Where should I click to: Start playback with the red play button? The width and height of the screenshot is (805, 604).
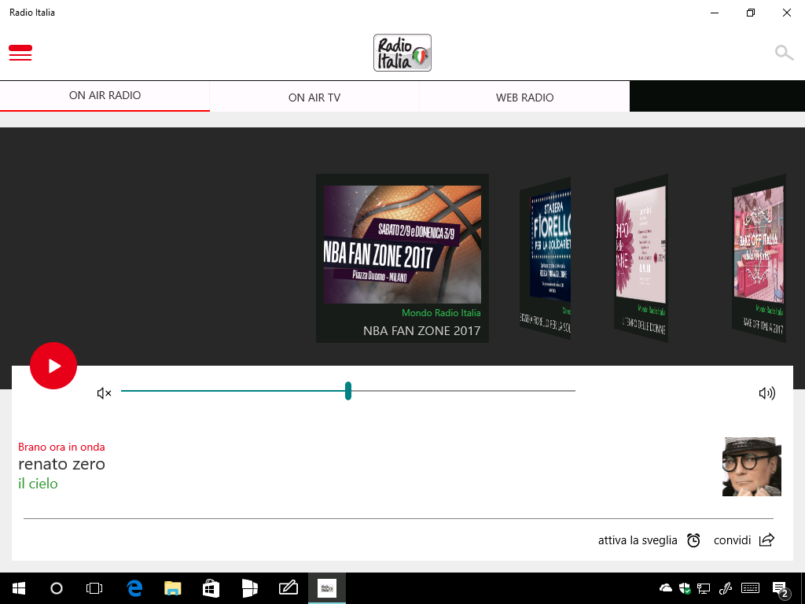(53, 366)
